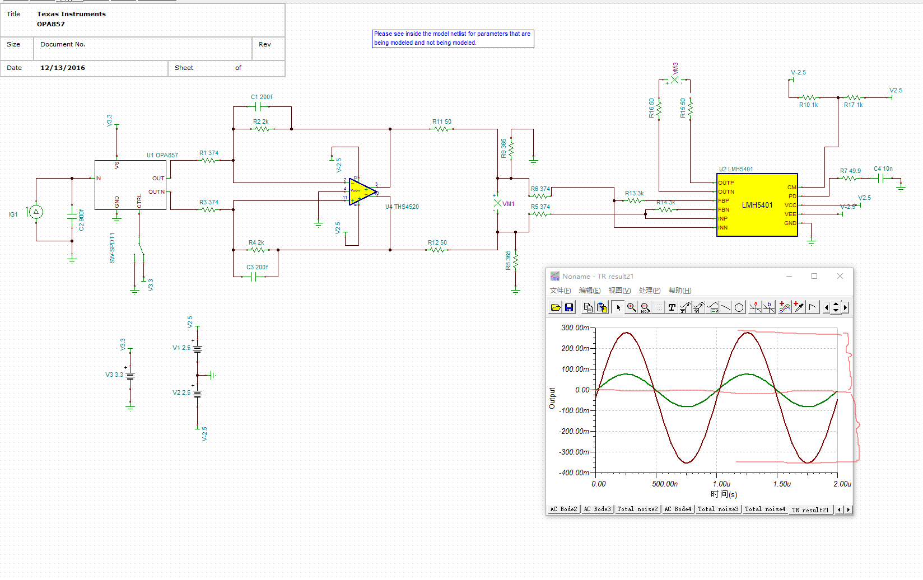Open the 文件(F) menu

pyautogui.click(x=560, y=291)
